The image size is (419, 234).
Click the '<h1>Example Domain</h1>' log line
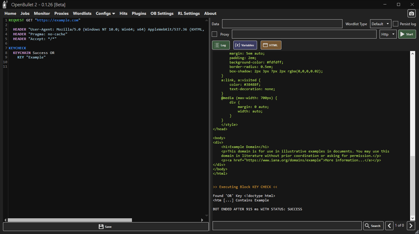point(245,147)
